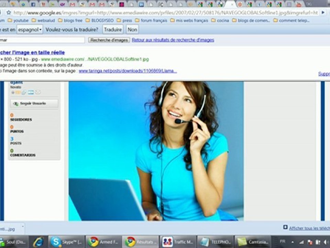Click the address bar URL field
Screen dimensions: 330x248
(165, 13)
